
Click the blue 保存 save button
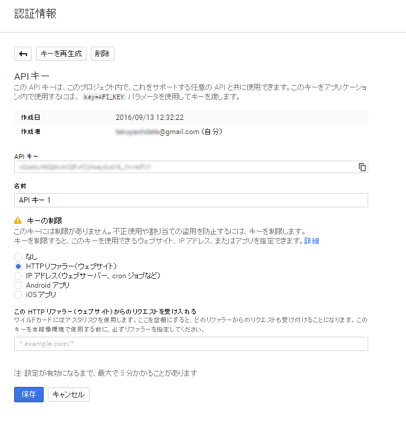(29, 395)
